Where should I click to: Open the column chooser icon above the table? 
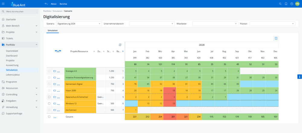coord(276,38)
